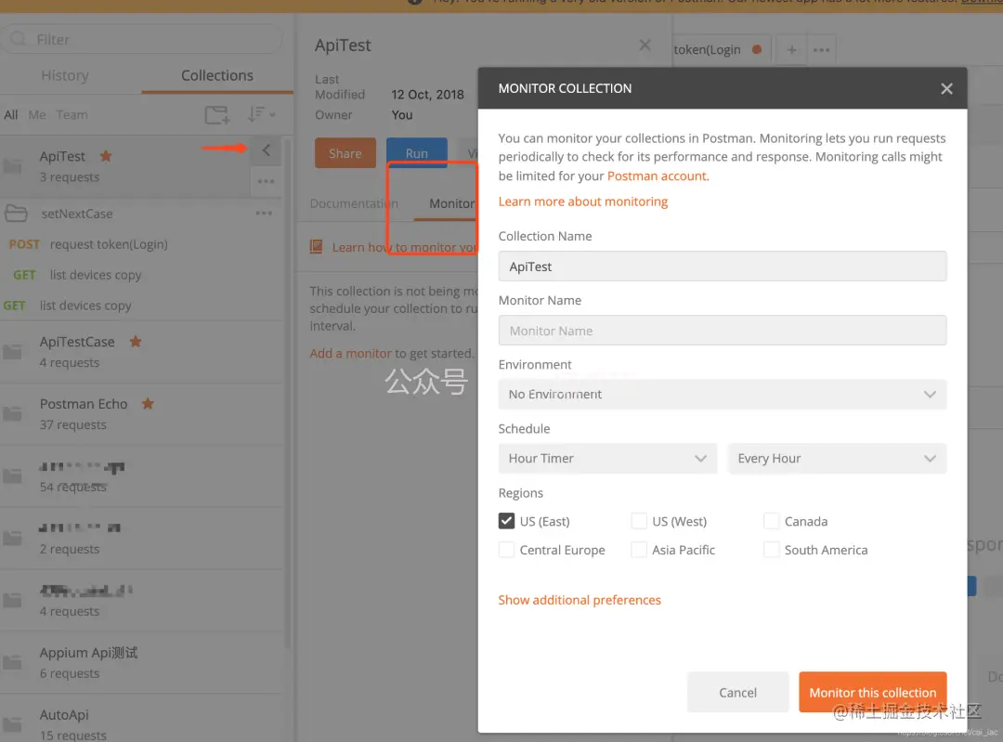Viewport: 1003px width, 742px height.
Task: Select the Postman Echo collection
Action: coord(141,414)
